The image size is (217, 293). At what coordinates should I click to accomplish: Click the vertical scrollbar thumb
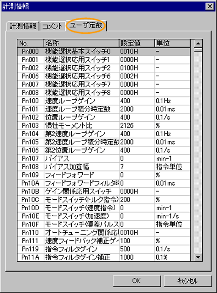pyautogui.click(x=198, y=50)
